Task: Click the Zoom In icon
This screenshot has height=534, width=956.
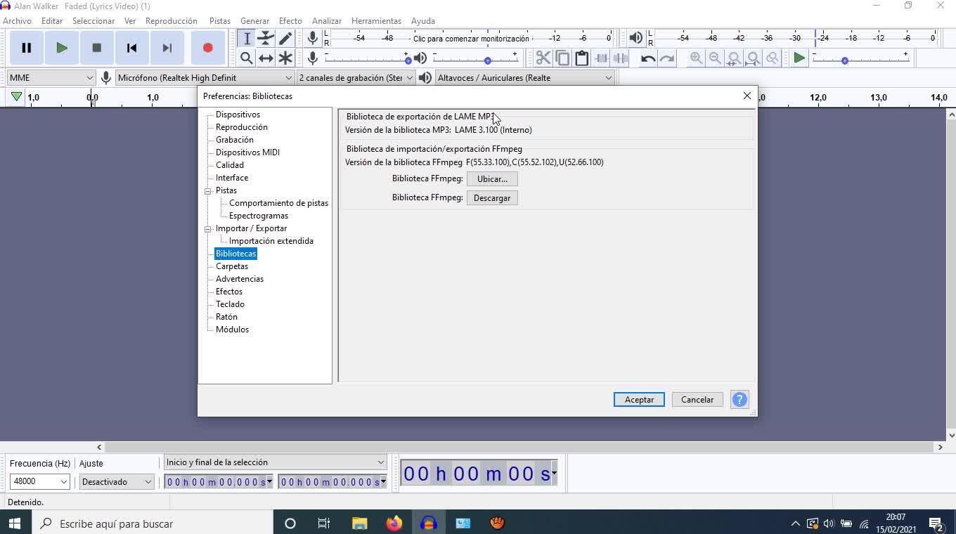Action: point(696,58)
